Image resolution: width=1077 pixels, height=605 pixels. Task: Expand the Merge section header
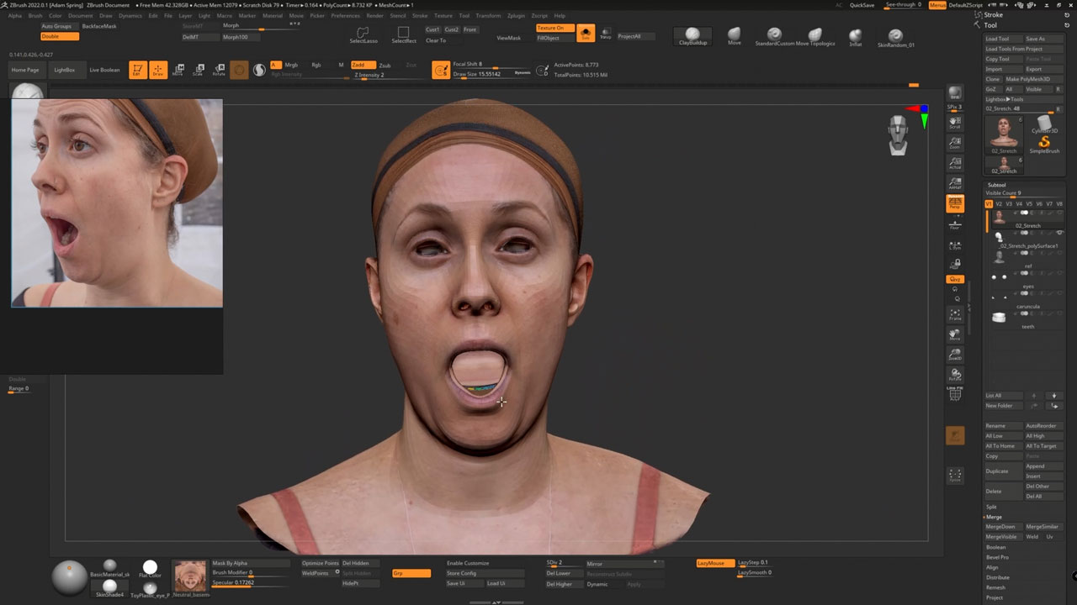coord(994,517)
